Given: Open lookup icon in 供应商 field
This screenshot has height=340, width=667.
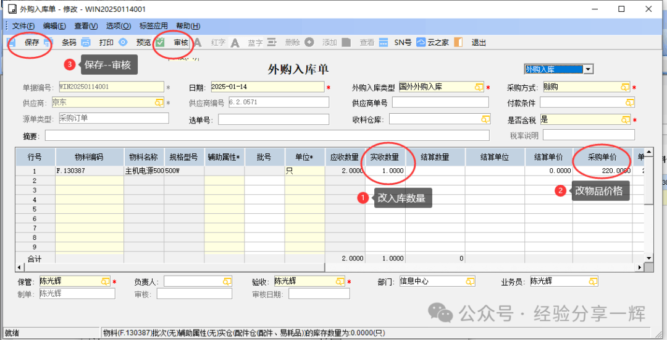Looking at the screenshot, I should [159, 103].
